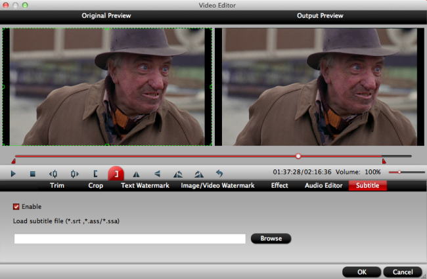Click the left crop handle on original preview
The height and width of the screenshot is (279, 427).
click(3, 87)
